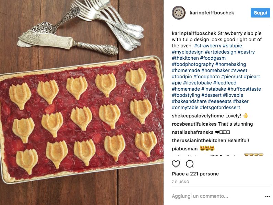Visit piabusman commenter profile
This screenshot has width=273, height=205.
[x=185, y=149]
